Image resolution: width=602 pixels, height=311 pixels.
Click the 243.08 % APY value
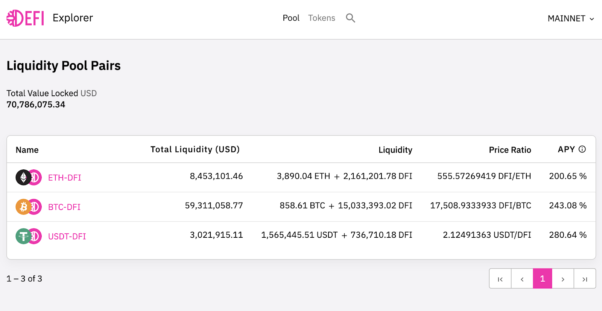click(x=568, y=205)
